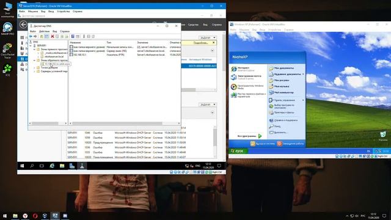The width and height of the screenshot is (391, 220).
Task: Expand Серверы условной пересылки in DNS tree
Action: click(34, 71)
